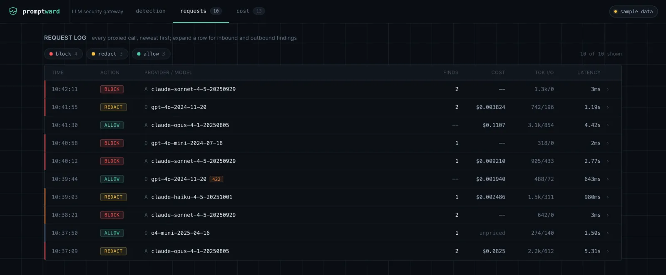The width and height of the screenshot is (666, 275).
Task: Click the BLOCK badge at 10:40:12
Action: click(112, 161)
